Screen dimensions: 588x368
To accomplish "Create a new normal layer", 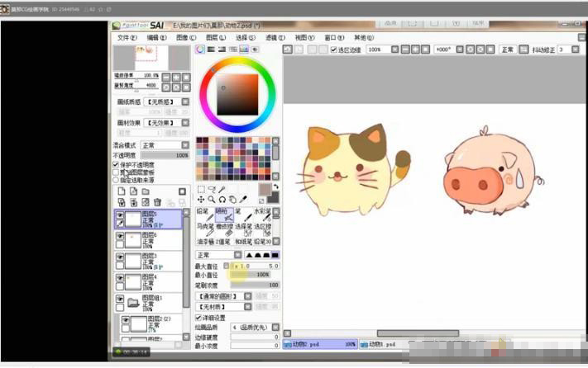I will pyautogui.click(x=121, y=191).
